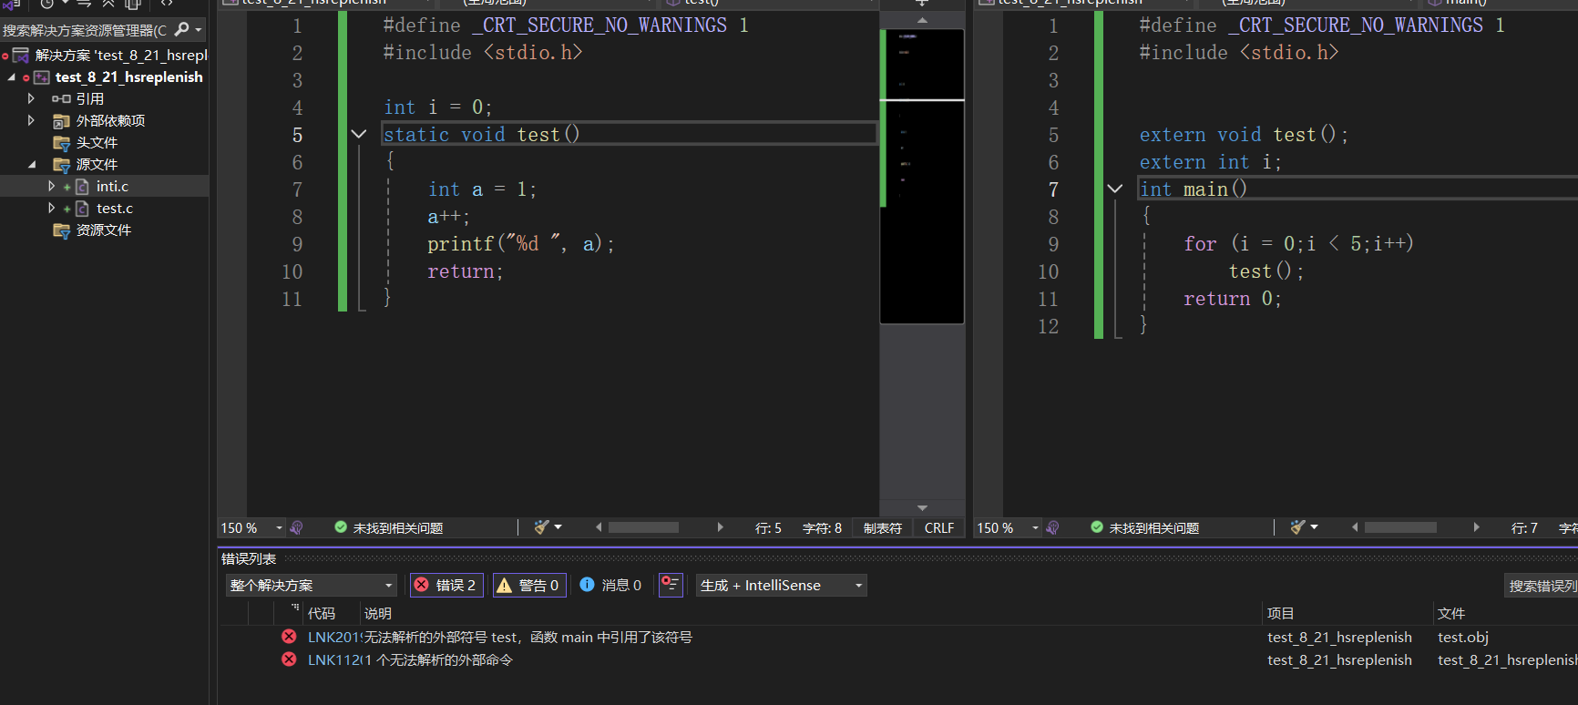The height and width of the screenshot is (705, 1578).
Task: Click the 搜索错误列表 search field
Action: click(x=1541, y=586)
